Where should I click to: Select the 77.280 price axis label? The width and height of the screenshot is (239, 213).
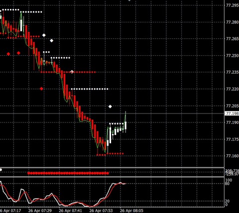[x=233, y=22]
